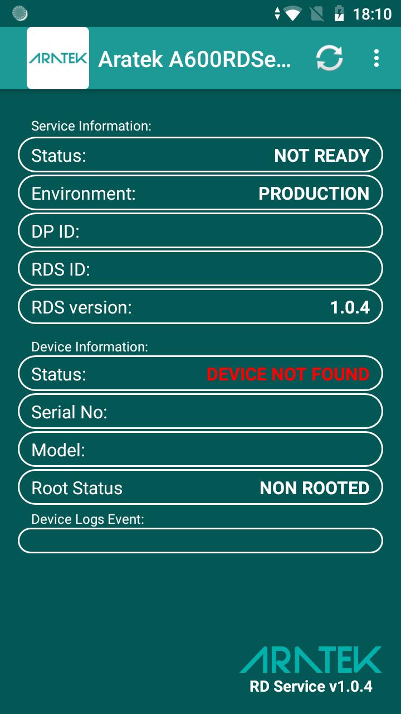
Task: Tap the Serial No field
Action: 200,411
